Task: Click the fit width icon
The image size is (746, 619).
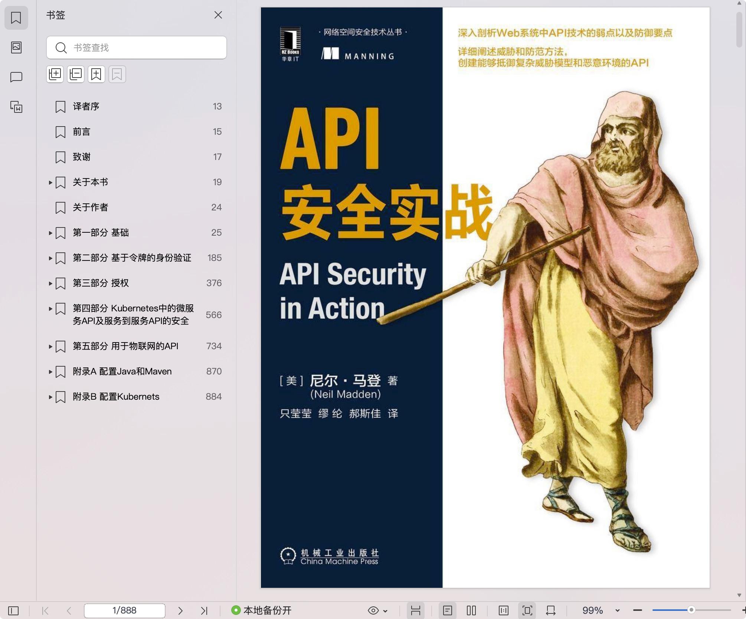Action: click(551, 610)
